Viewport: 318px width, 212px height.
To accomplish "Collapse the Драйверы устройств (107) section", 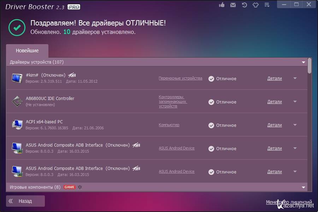I will point(303,62).
